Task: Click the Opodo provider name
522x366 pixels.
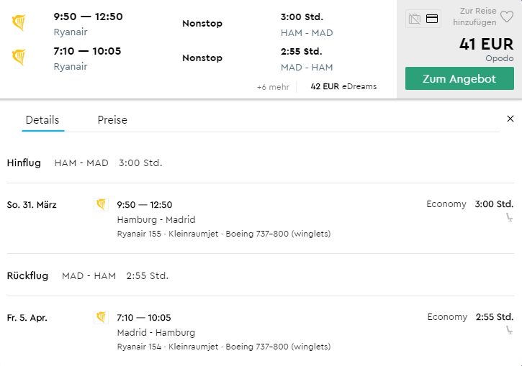Action: point(500,58)
